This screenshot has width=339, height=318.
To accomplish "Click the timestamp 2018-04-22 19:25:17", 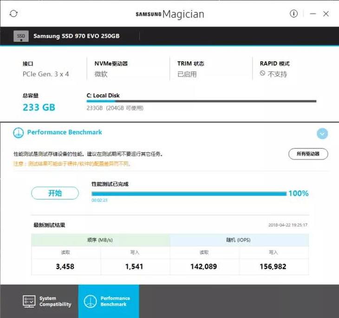I will coord(288,225).
